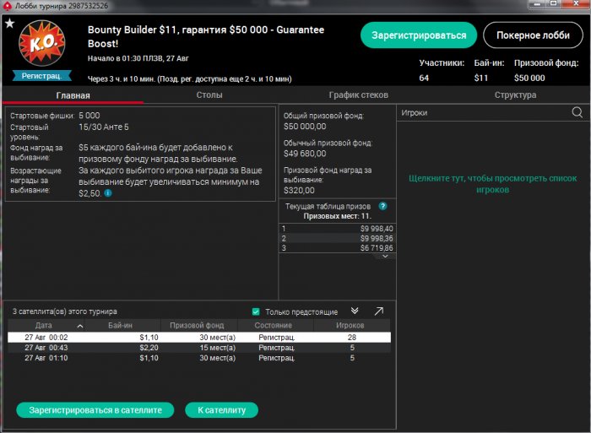This screenshot has width=591, height=433.
Task: Click the blue info icon after $2,50
Action: pos(108,193)
